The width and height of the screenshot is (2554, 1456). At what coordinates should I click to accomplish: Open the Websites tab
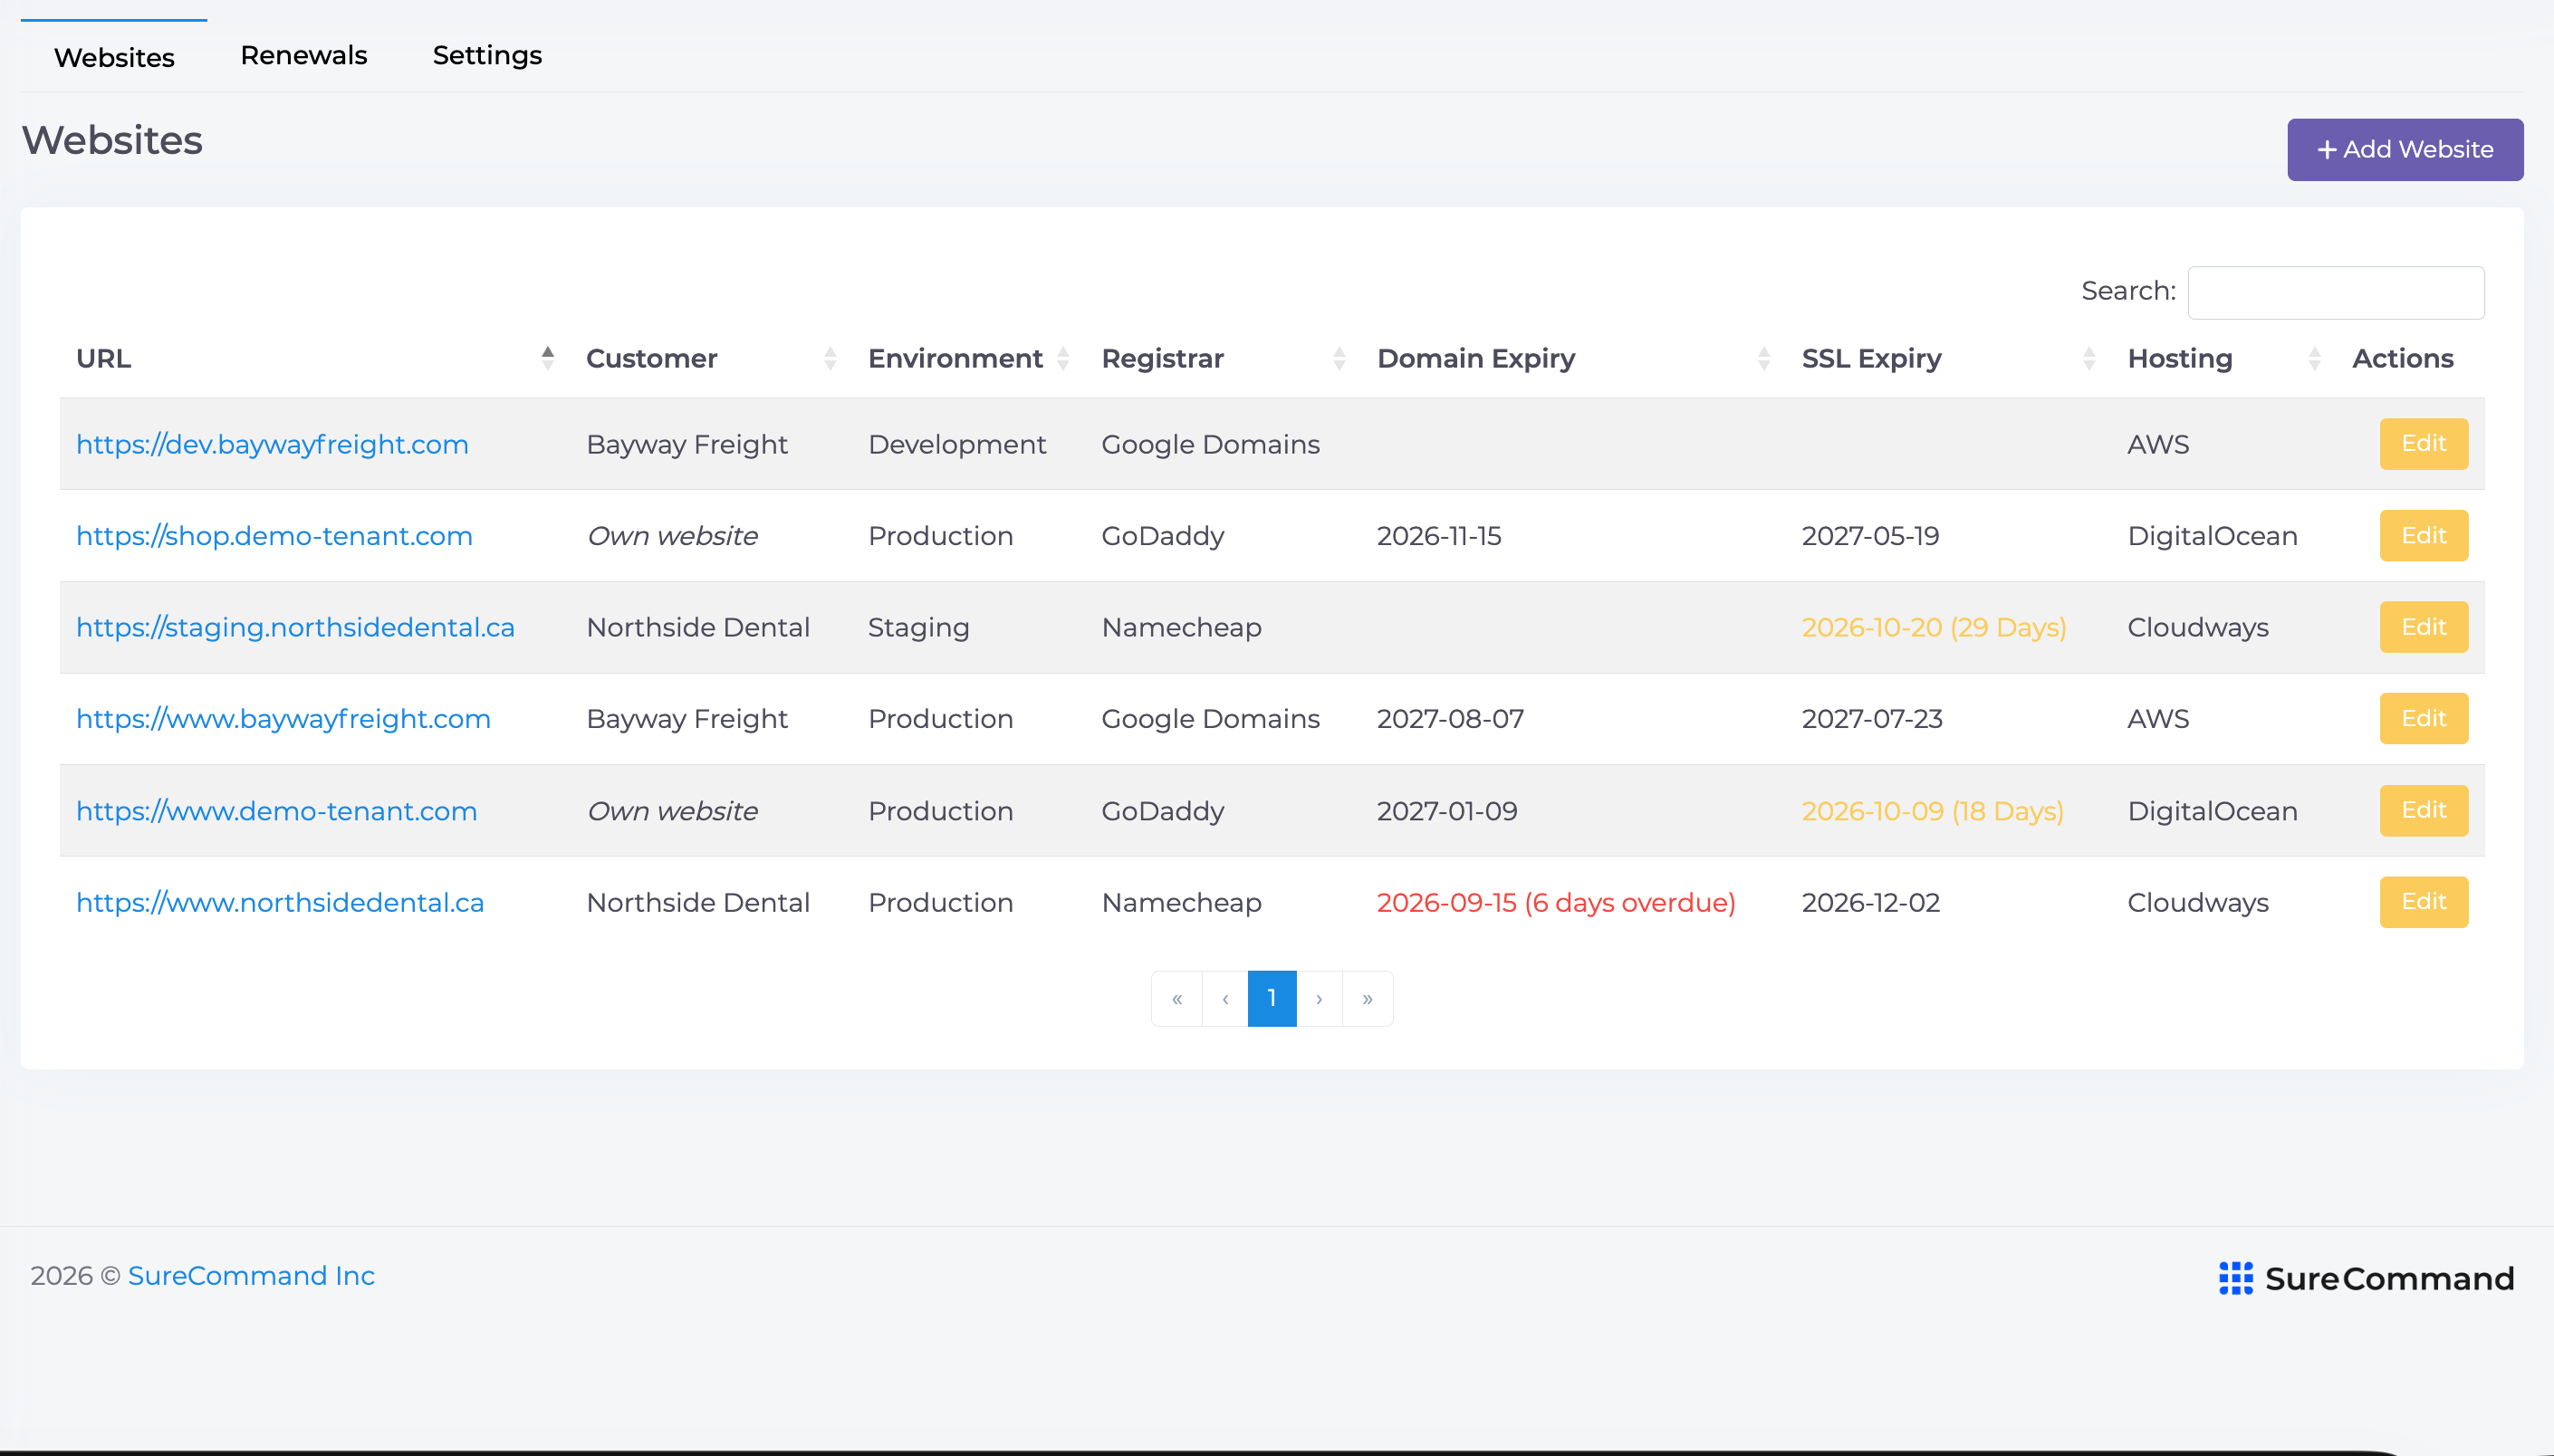point(114,57)
